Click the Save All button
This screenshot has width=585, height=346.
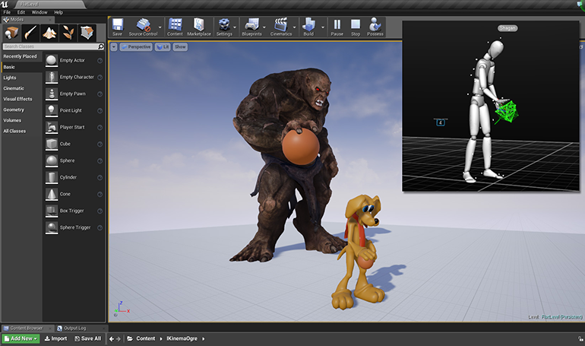tap(87, 338)
